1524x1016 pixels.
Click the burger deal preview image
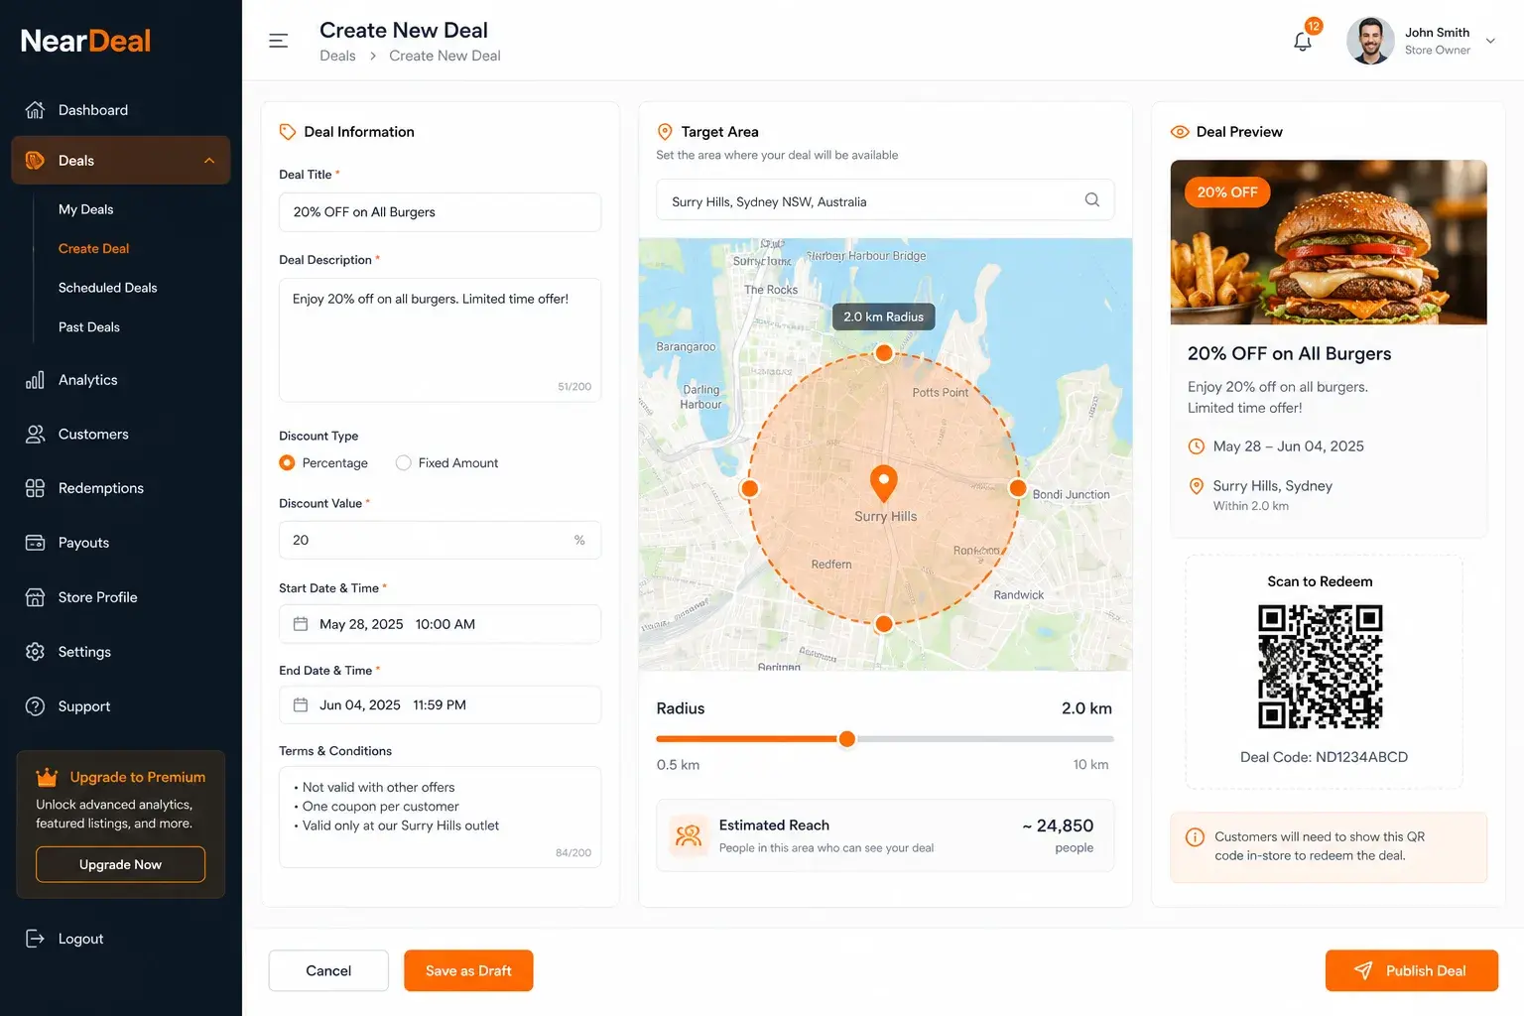[1329, 242]
